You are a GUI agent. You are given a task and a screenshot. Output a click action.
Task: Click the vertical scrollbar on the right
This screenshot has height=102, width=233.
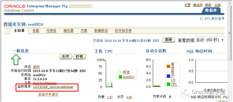coord(230,51)
